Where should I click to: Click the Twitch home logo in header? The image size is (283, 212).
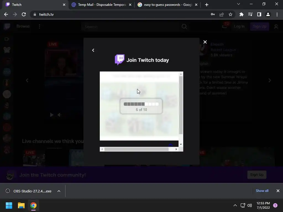[x=7, y=26]
